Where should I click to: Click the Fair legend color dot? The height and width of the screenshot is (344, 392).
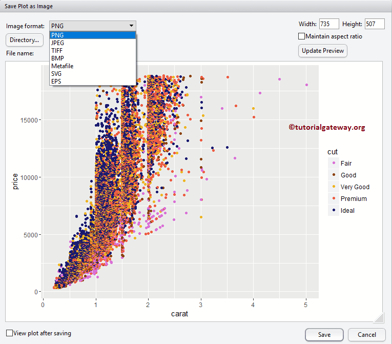click(x=334, y=164)
